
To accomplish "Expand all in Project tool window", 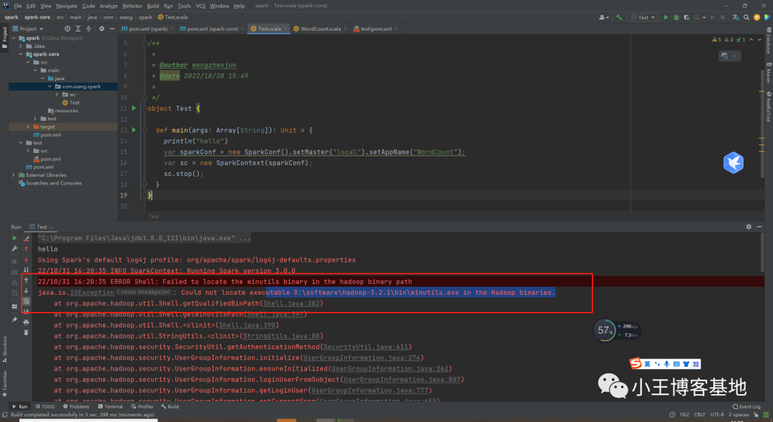I will (x=78, y=29).
